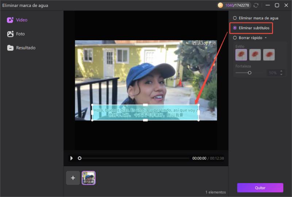Image resolution: width=292 pixels, height=197 pixels.
Task: Increase Fortaleza percentage with up arrow
Action: pos(281,71)
